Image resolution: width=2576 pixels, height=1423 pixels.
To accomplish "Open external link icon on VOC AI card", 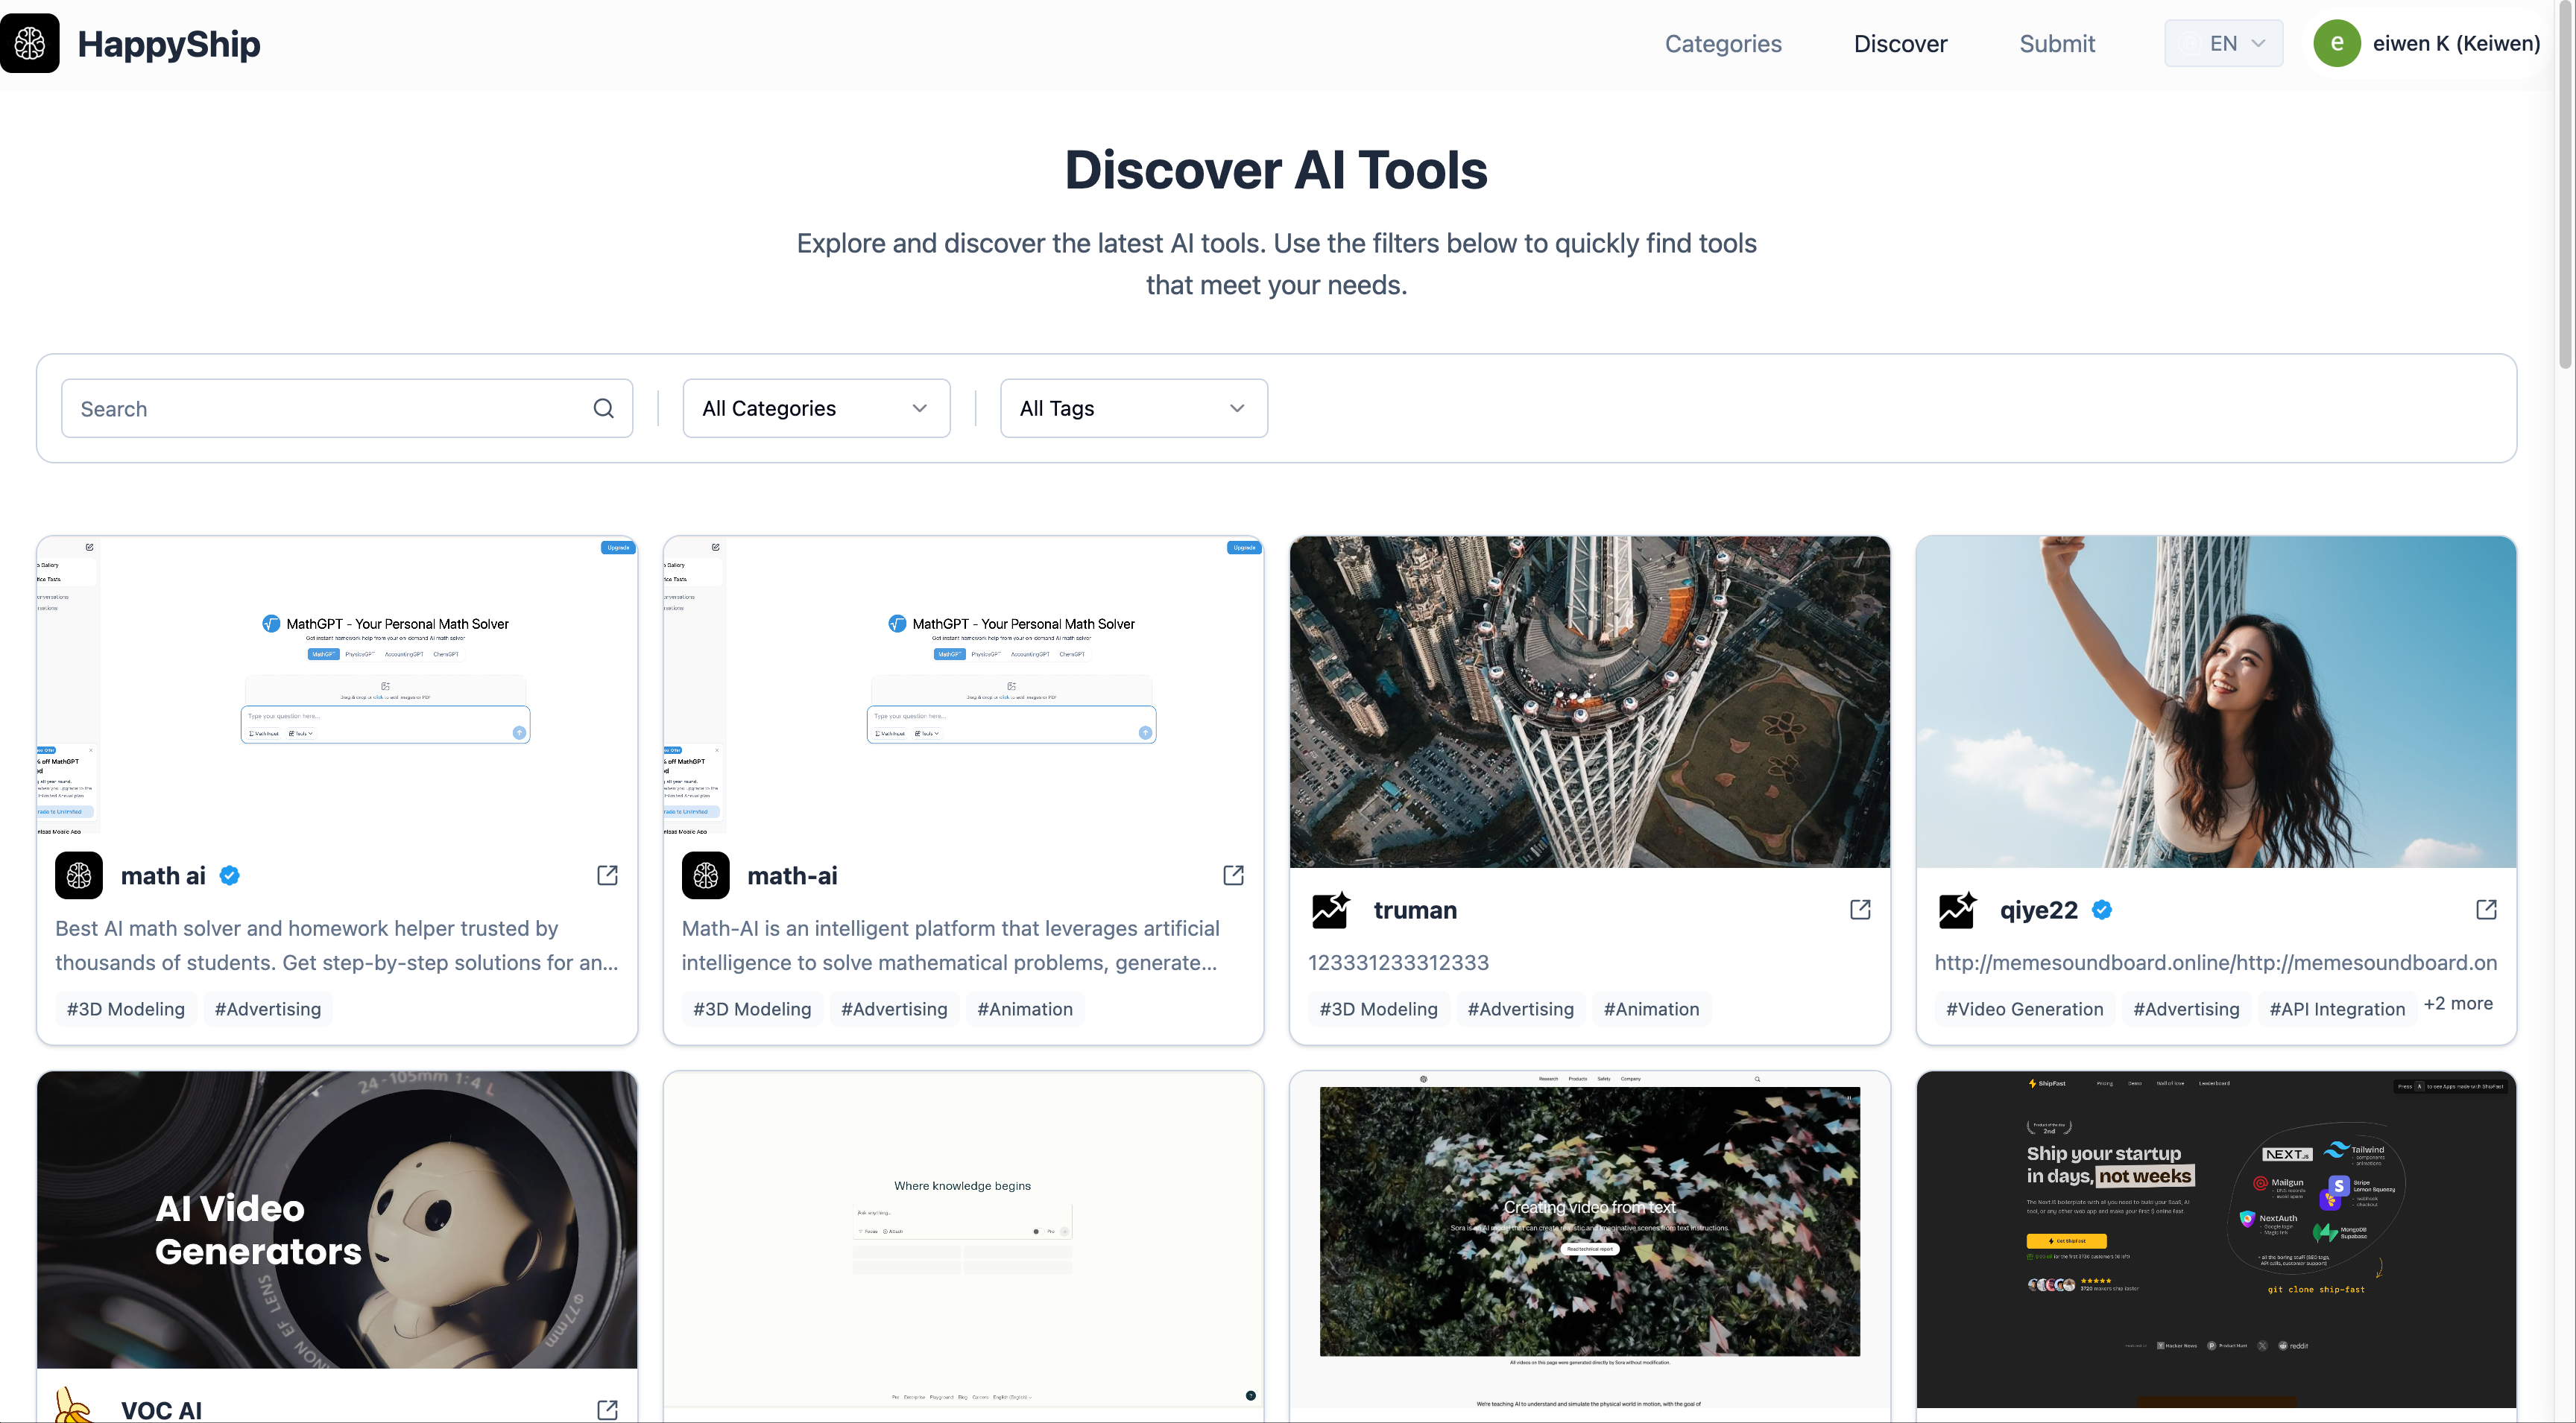I will (607, 1409).
